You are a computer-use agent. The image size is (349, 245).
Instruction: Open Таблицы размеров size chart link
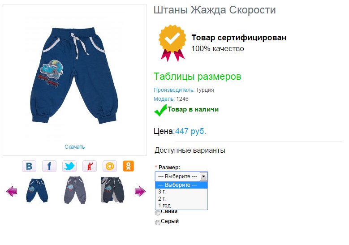[197, 76]
